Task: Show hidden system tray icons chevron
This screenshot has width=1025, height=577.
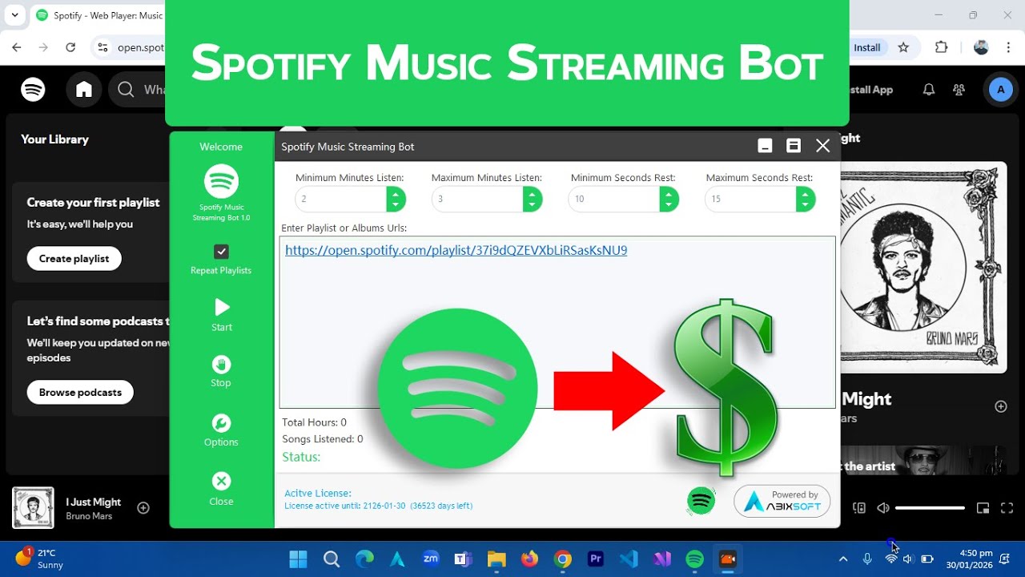Action: (x=842, y=559)
